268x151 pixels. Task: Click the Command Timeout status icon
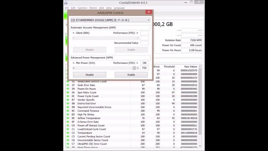68,111
